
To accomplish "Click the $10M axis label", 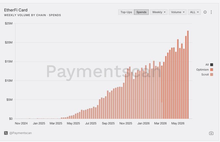I will [8, 81].
